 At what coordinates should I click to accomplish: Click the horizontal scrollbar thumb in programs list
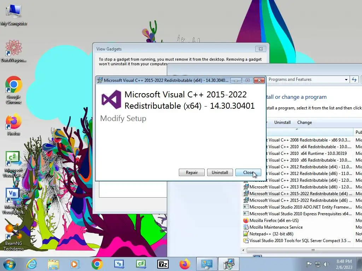pyautogui.click(x=313, y=250)
